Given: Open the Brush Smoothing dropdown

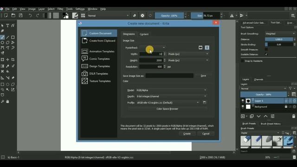Looking at the screenshot, I should point(280,34).
